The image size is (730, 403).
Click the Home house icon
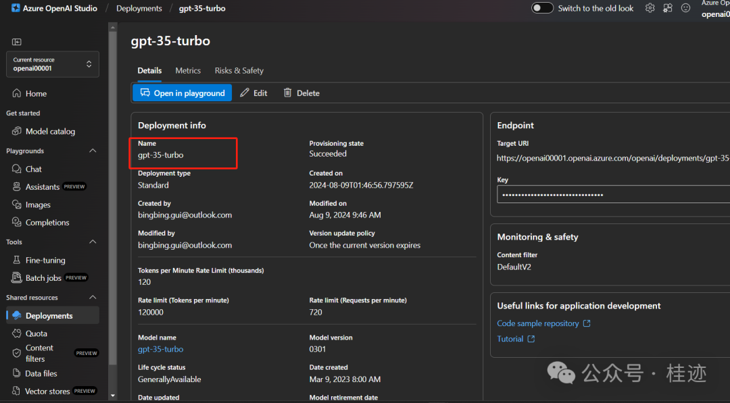[17, 93]
